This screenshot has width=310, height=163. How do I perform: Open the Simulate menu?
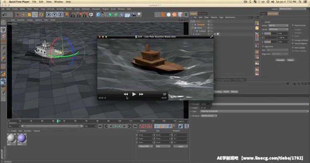(x=60, y=9)
